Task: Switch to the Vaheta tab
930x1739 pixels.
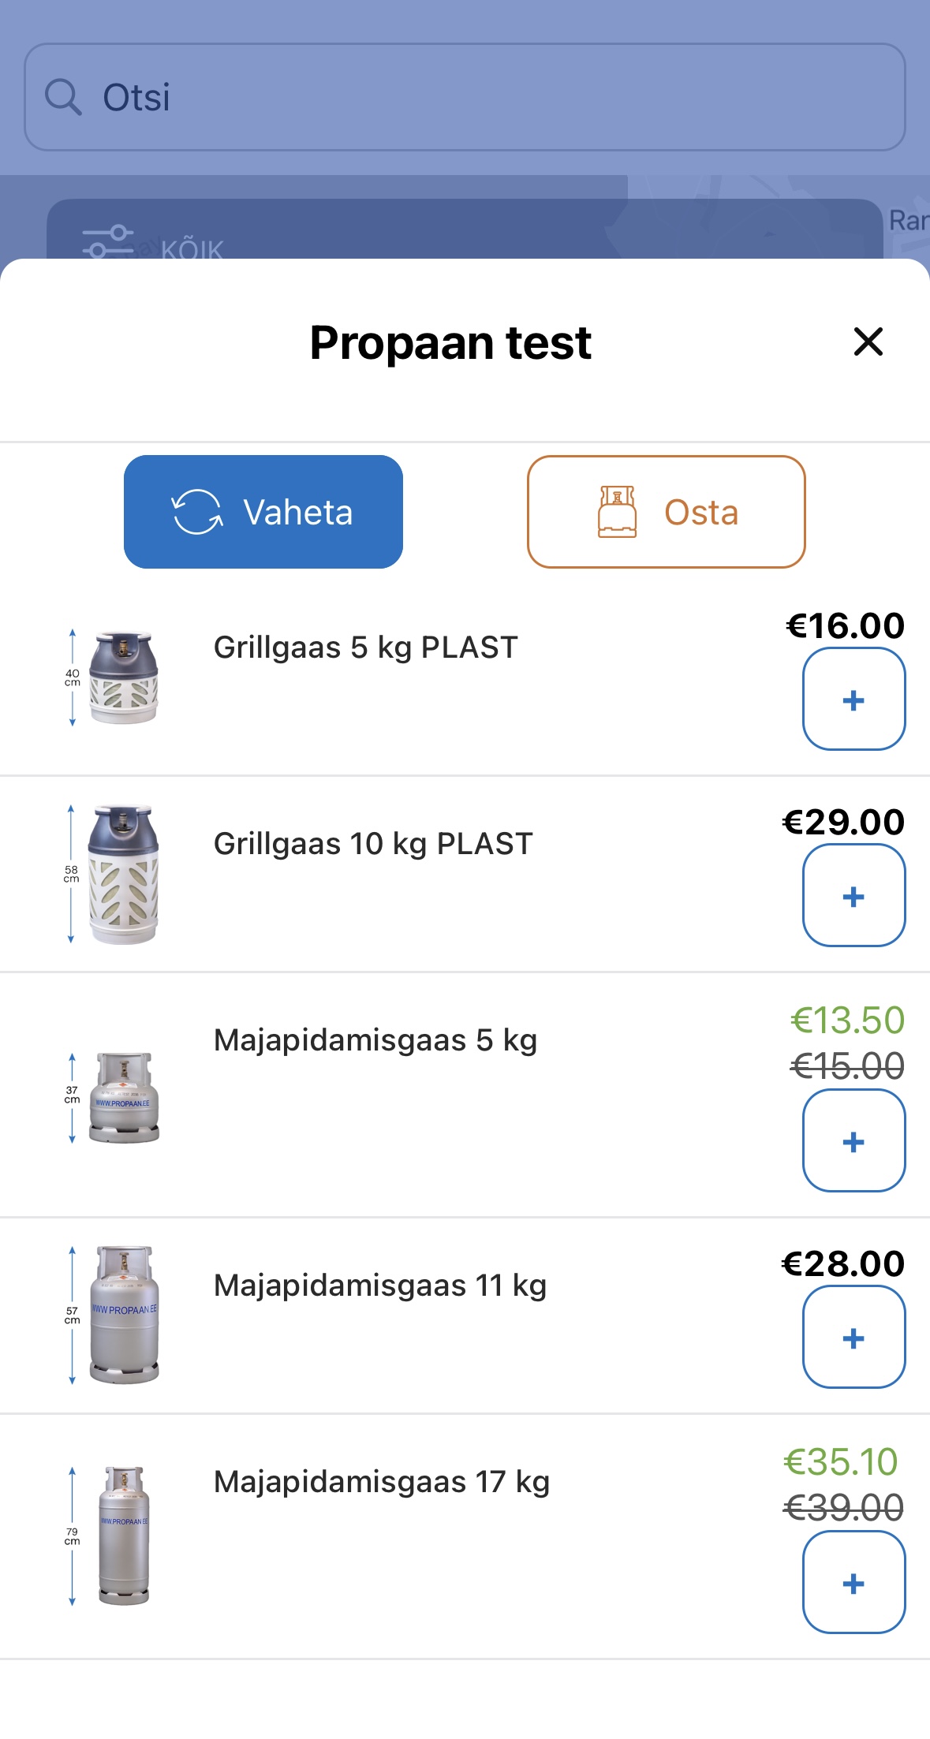Action: 263,512
